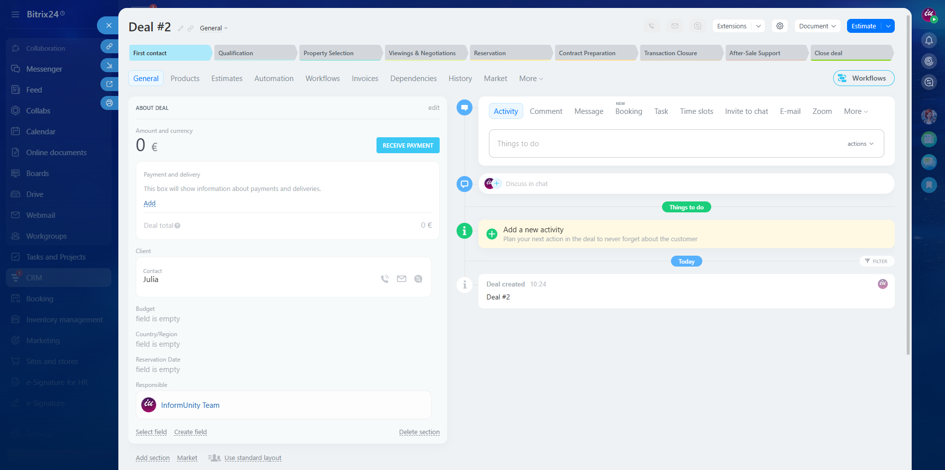The height and width of the screenshot is (470, 945).
Task: Click the email envelope icon in contact card
Action: tap(401, 279)
